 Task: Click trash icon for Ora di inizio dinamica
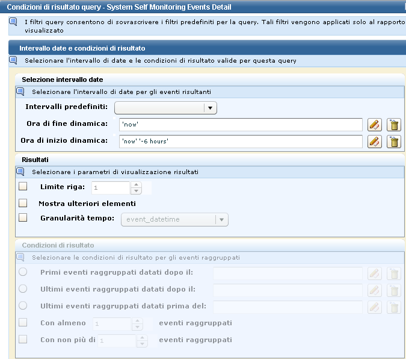pos(394,142)
